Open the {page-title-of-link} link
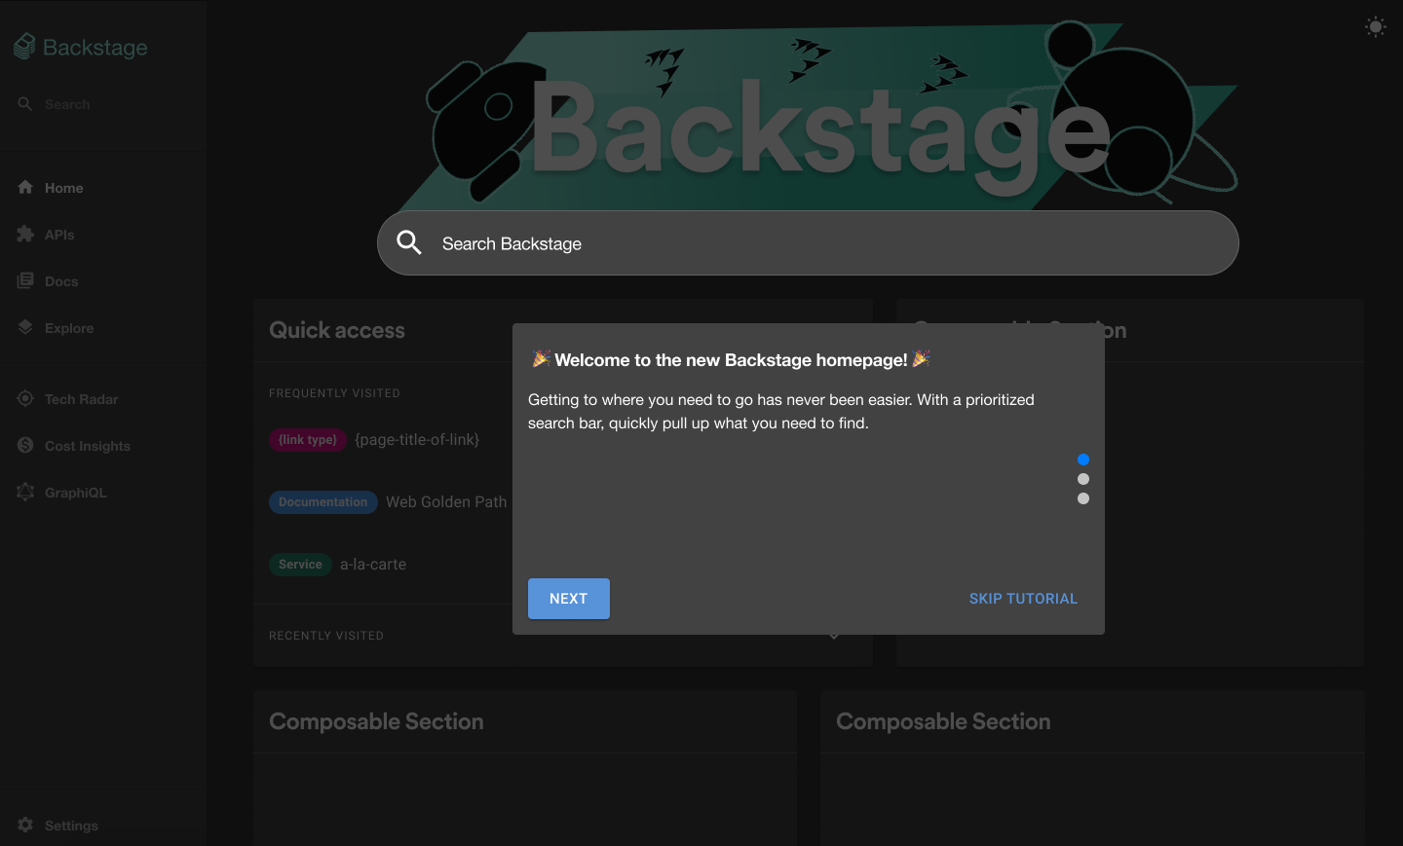The image size is (1403, 846). 417,440
